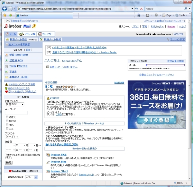Open the アカウント (すべて) dropdown
The width and height of the screenshot is (193, 187).
click(12, 137)
